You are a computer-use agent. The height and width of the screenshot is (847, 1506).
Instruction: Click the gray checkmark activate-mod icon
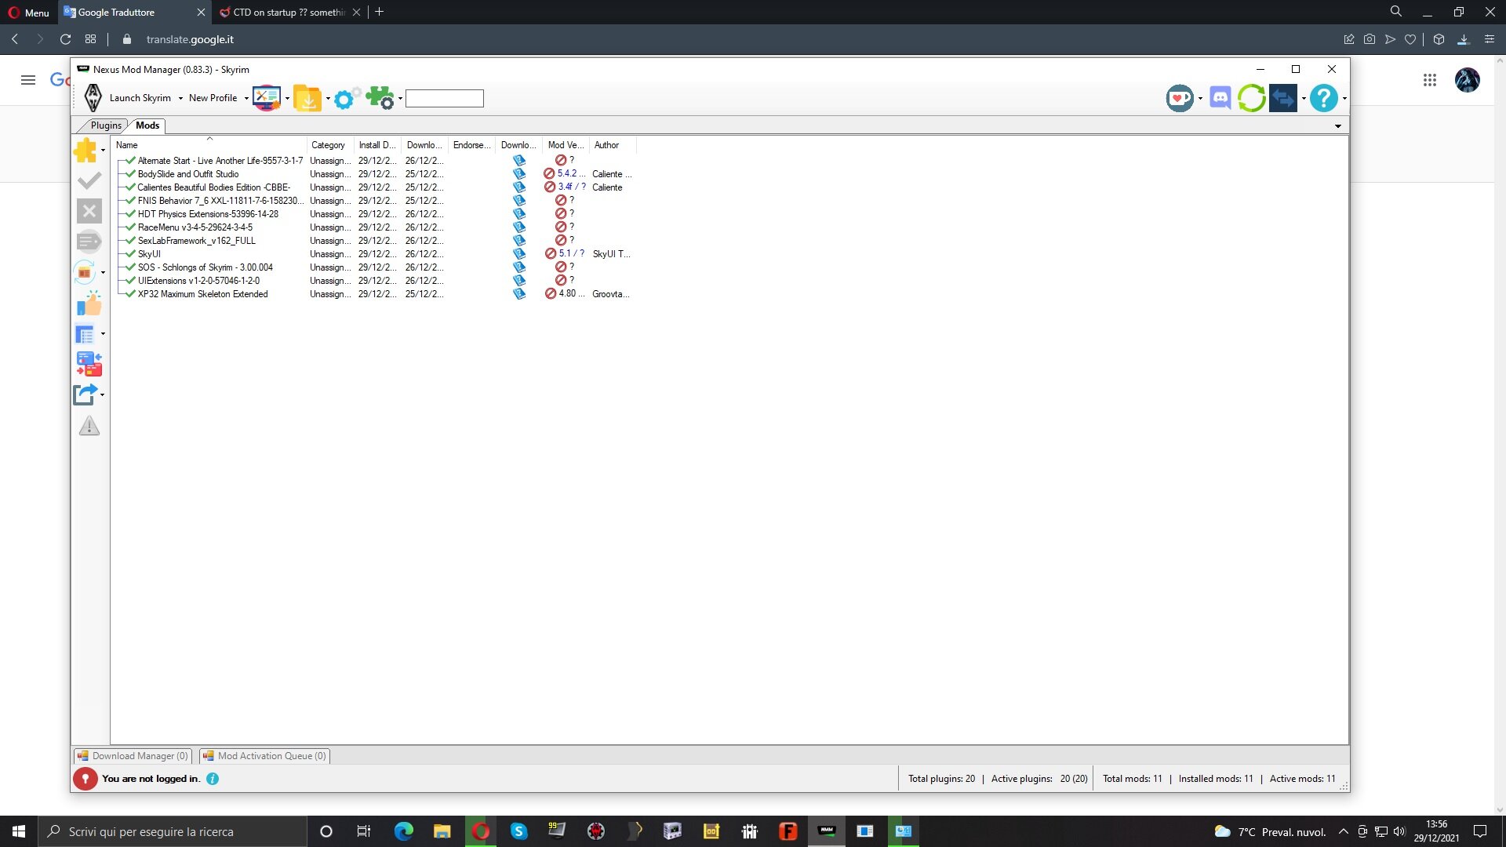coord(89,180)
